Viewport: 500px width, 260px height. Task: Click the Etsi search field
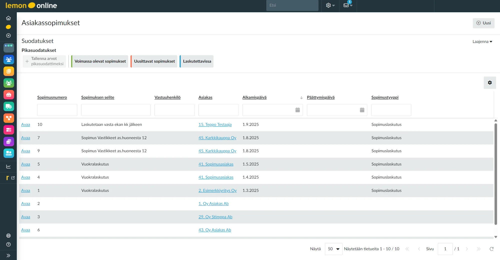coord(292,5)
